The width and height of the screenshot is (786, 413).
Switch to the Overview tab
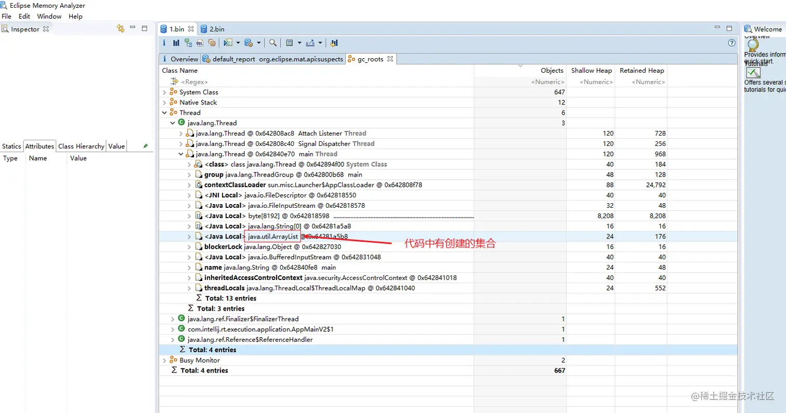click(x=180, y=59)
